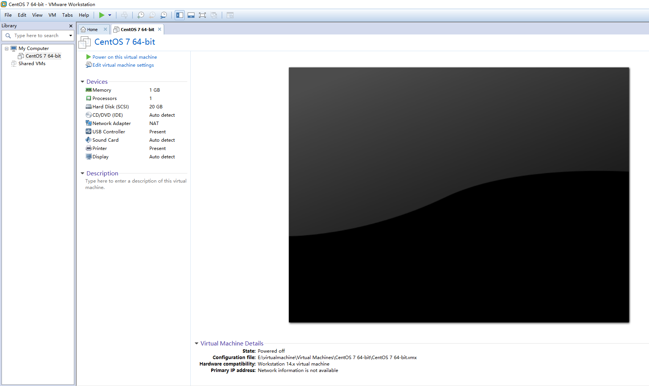Screen dimensions: 649x386
Task: Click the black VM console preview
Action: tap(459, 195)
